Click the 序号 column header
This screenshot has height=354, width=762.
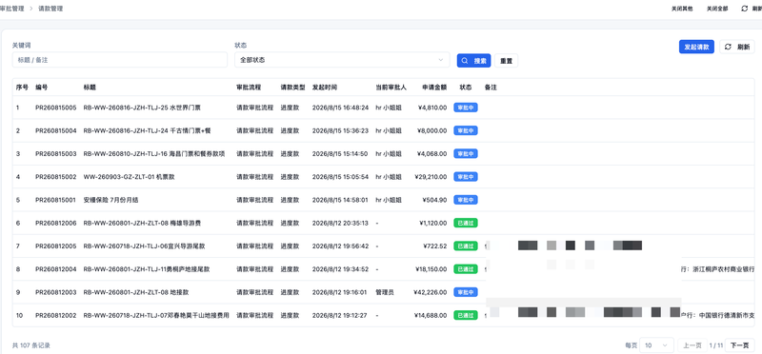(22, 88)
